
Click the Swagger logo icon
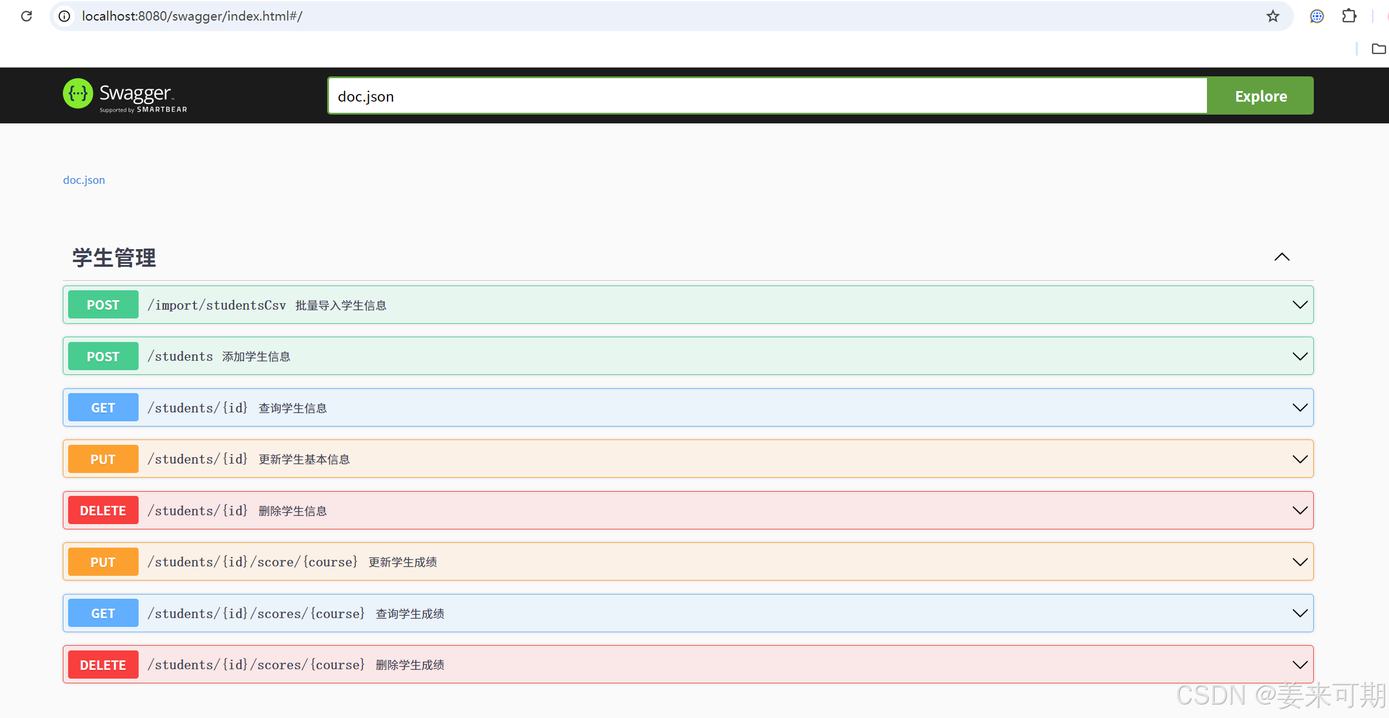pos(78,94)
